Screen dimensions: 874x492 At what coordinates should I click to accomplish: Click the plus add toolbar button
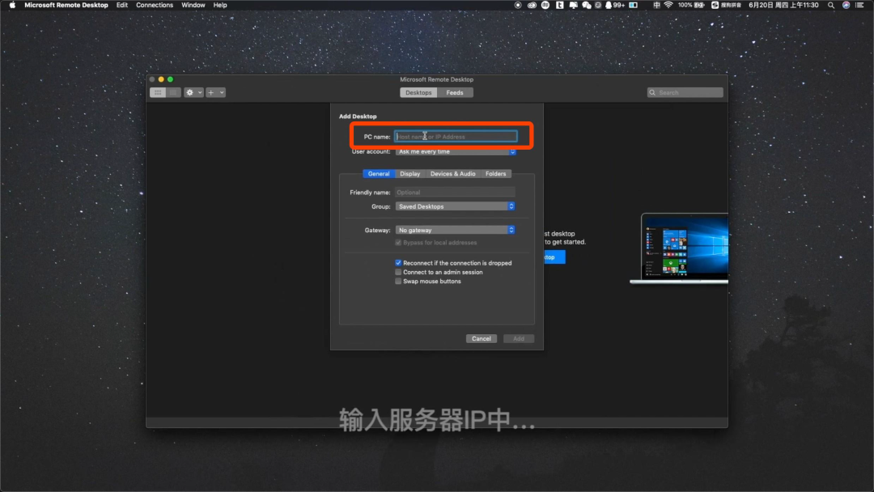pos(211,92)
